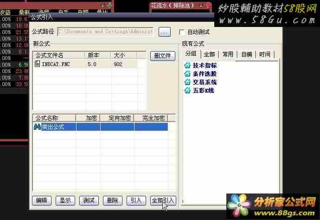Sort by 版本 column header

click(x=97, y=55)
